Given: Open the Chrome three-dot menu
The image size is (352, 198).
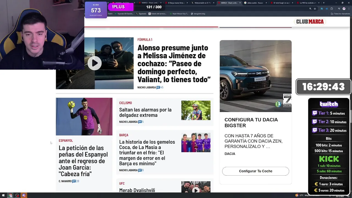Looking at the screenshot, I should click(x=349, y=9).
